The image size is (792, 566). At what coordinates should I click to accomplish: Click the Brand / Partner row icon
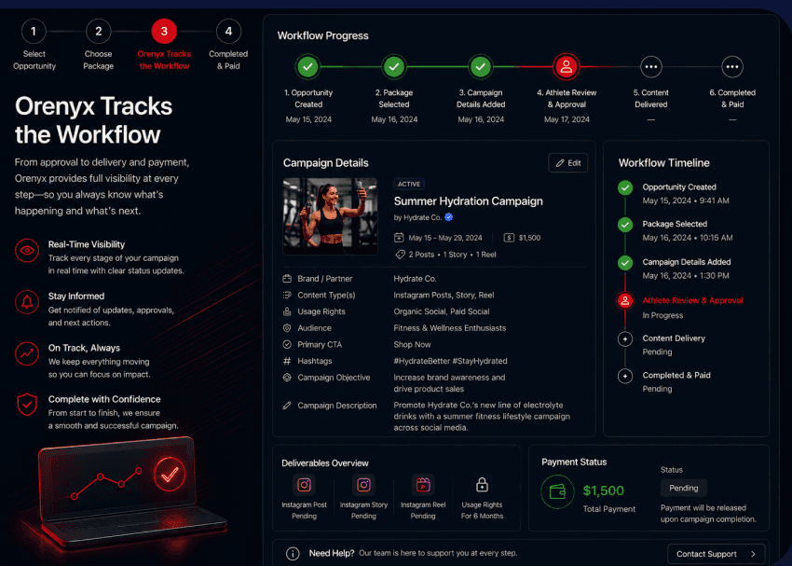(287, 279)
